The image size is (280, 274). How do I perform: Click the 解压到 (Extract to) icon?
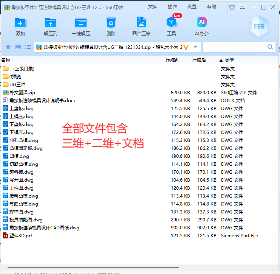click(51, 23)
